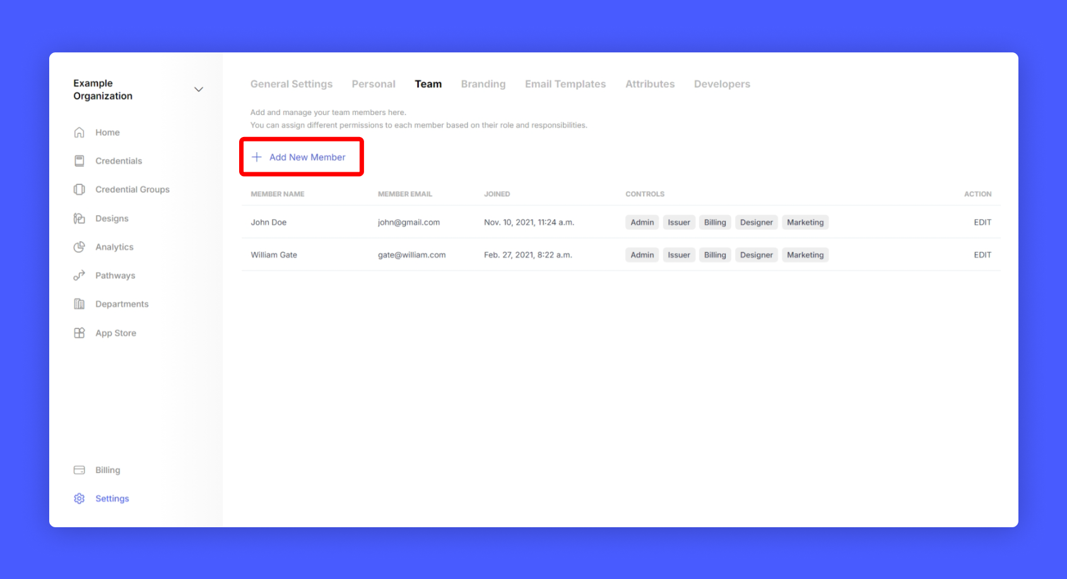Click William Gate's Marketing permission tag
The image size is (1067, 579).
805,255
